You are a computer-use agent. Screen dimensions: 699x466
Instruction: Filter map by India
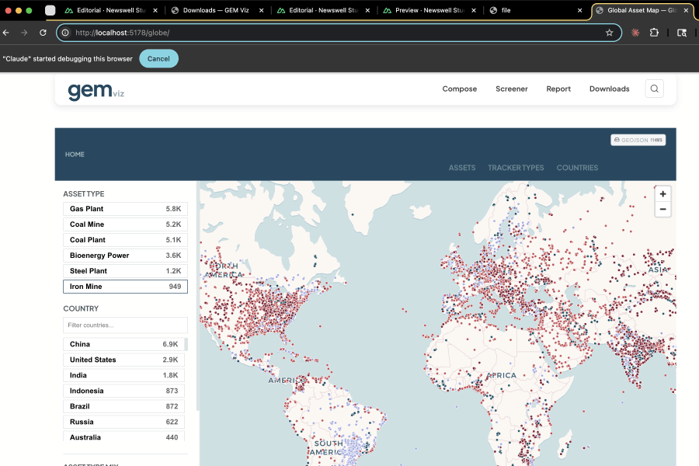click(123, 375)
